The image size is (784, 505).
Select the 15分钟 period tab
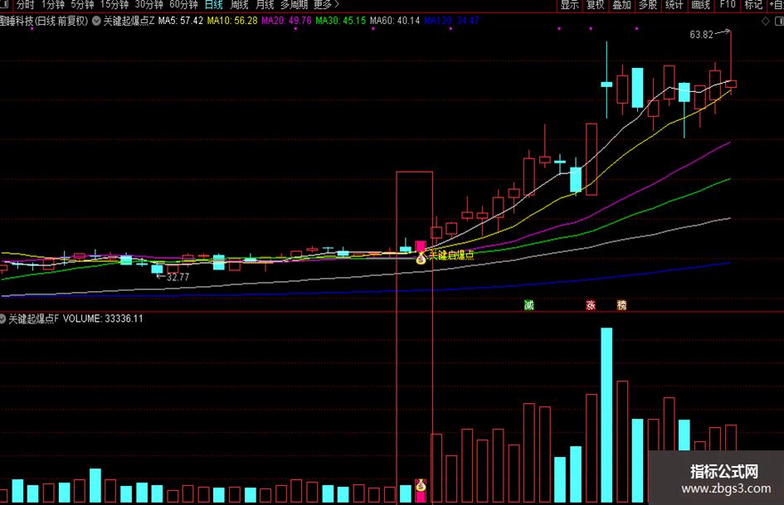tap(114, 5)
